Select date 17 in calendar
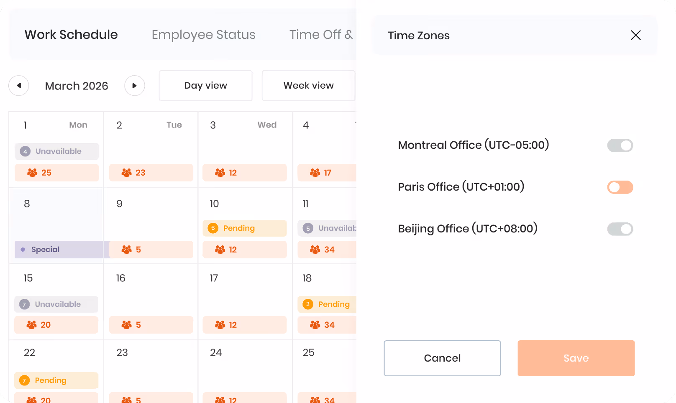 [x=214, y=278]
